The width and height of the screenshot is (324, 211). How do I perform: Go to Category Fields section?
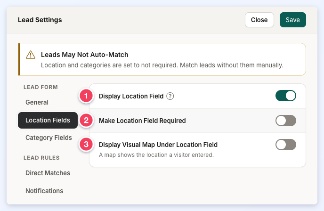coord(49,138)
